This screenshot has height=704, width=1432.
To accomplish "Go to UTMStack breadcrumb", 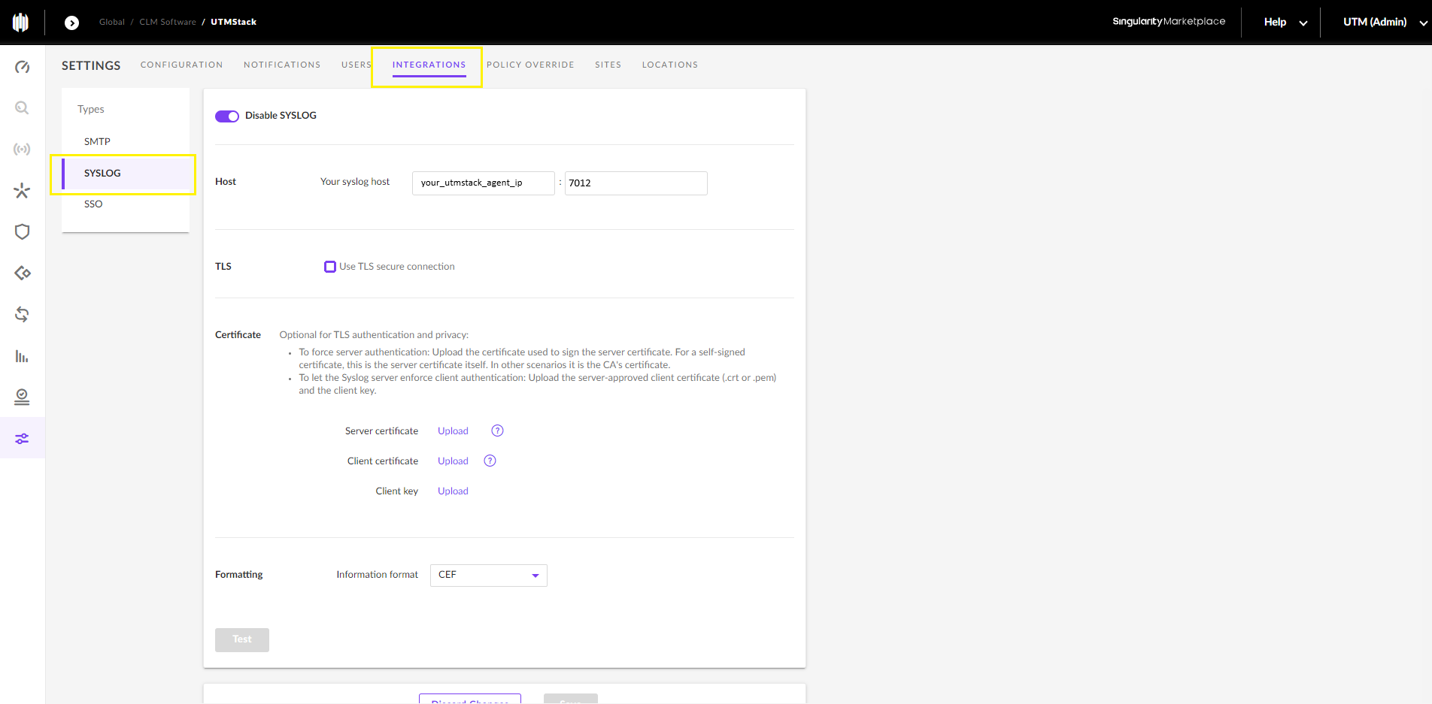I will [234, 23].
